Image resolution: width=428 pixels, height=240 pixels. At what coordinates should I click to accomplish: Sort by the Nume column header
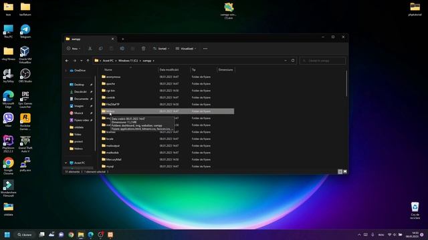click(108, 69)
